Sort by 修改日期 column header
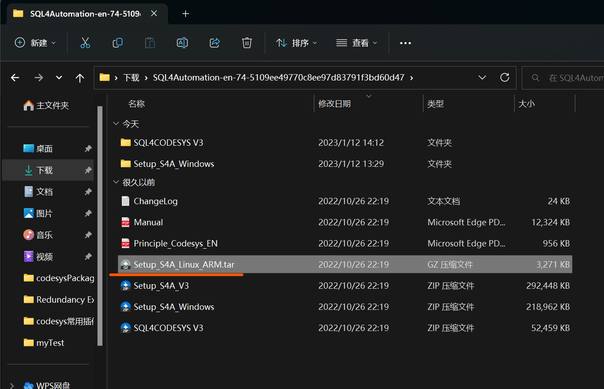Viewport: 604px width, 389px height. click(335, 104)
